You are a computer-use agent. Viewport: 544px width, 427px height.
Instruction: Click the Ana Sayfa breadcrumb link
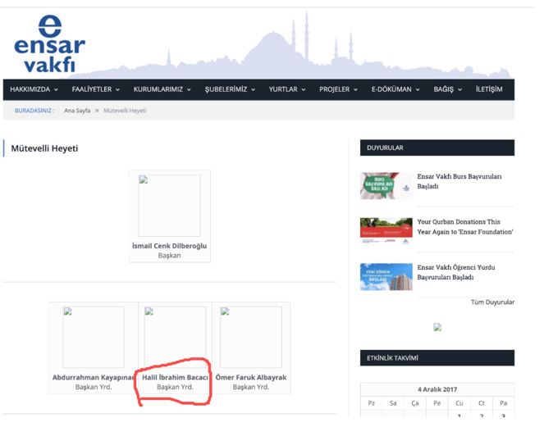[77, 110]
